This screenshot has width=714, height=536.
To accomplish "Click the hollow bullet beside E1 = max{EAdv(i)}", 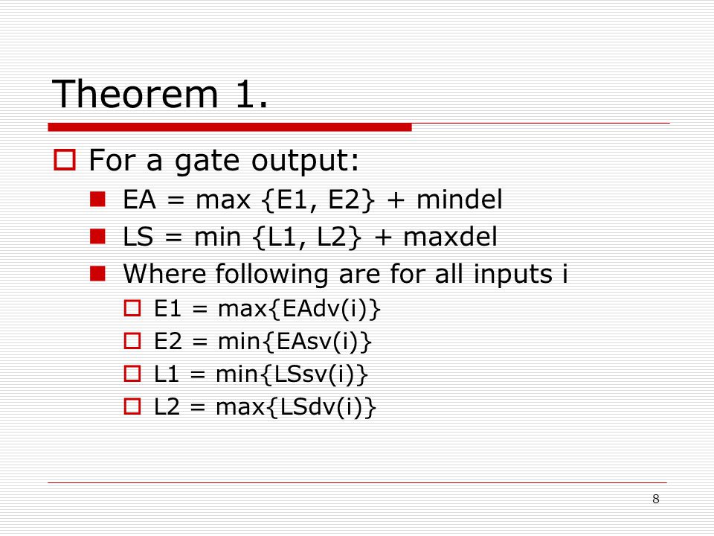I will pos(132,308).
